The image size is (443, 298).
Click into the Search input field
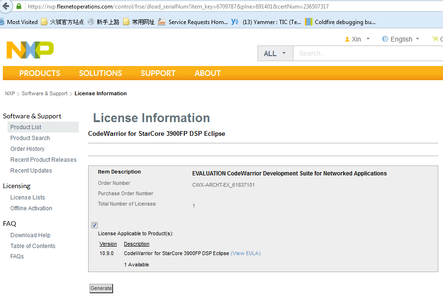pyautogui.click(x=368, y=53)
